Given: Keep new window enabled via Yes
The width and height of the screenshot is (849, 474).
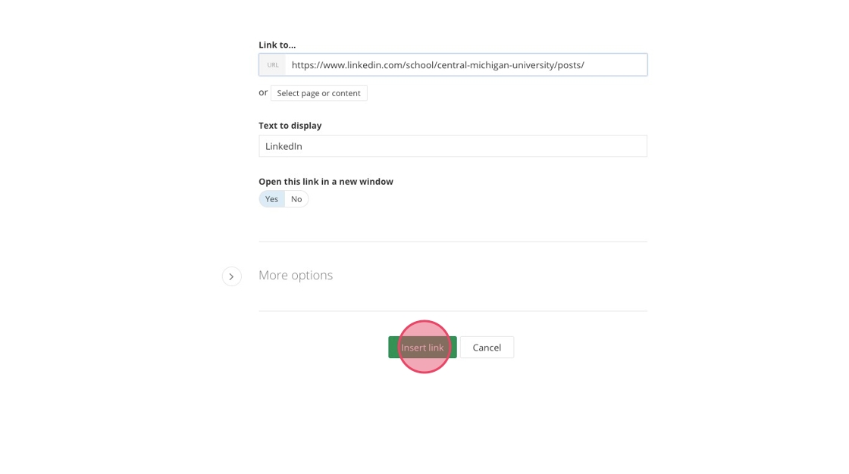Looking at the screenshot, I should pyautogui.click(x=271, y=199).
